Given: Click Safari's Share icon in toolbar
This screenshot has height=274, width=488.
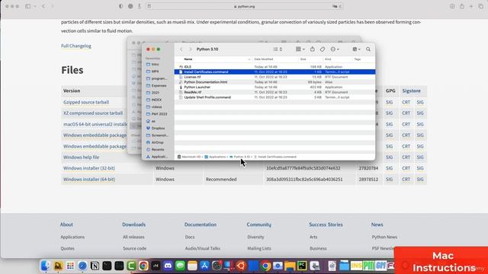Looking at the screenshot, I should pos(462,6).
